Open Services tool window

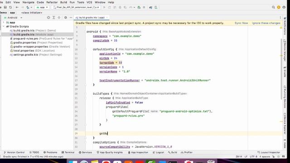click(85, 153)
